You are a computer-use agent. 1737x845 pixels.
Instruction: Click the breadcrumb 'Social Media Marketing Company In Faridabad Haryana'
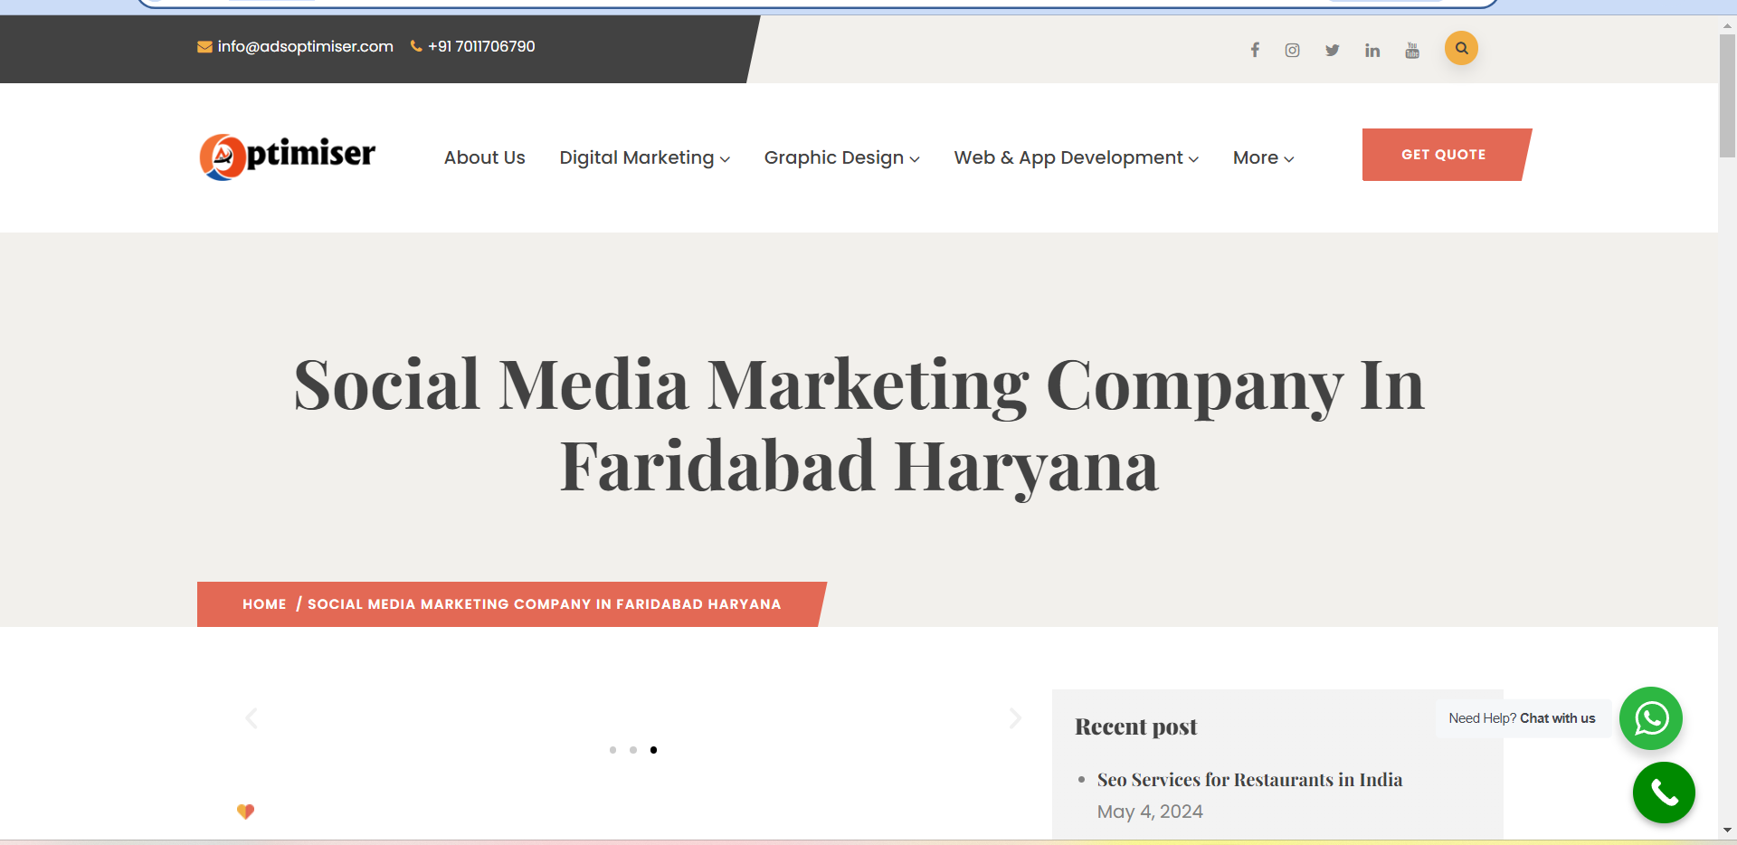544,604
